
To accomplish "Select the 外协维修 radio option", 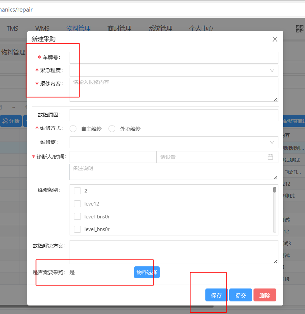I will tap(112, 129).
